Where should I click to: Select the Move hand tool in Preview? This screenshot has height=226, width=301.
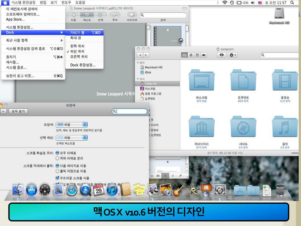click(73, 15)
